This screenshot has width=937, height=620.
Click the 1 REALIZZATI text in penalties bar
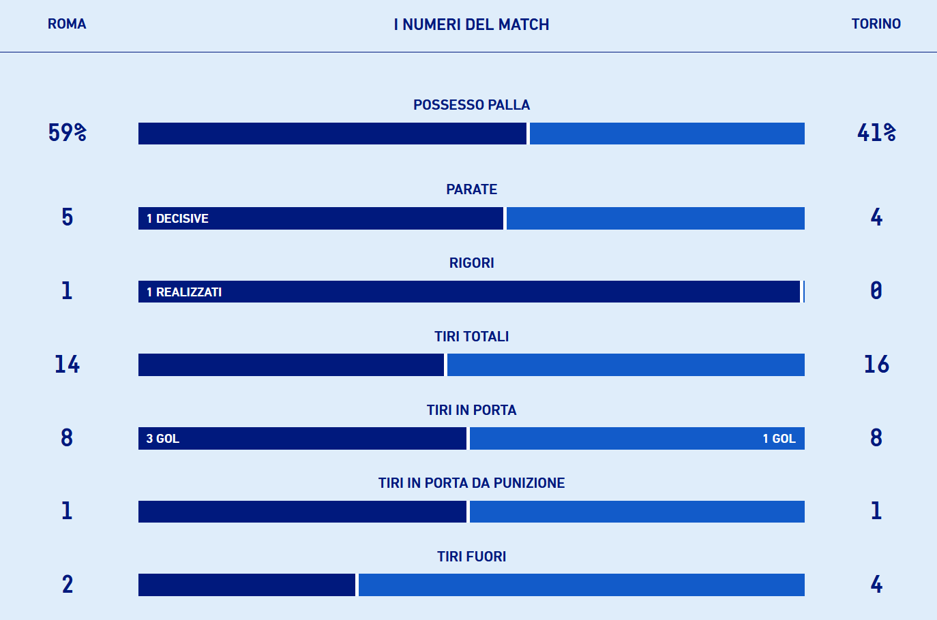tap(184, 292)
